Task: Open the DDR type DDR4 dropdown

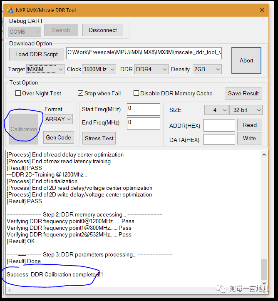Action: 151,69
